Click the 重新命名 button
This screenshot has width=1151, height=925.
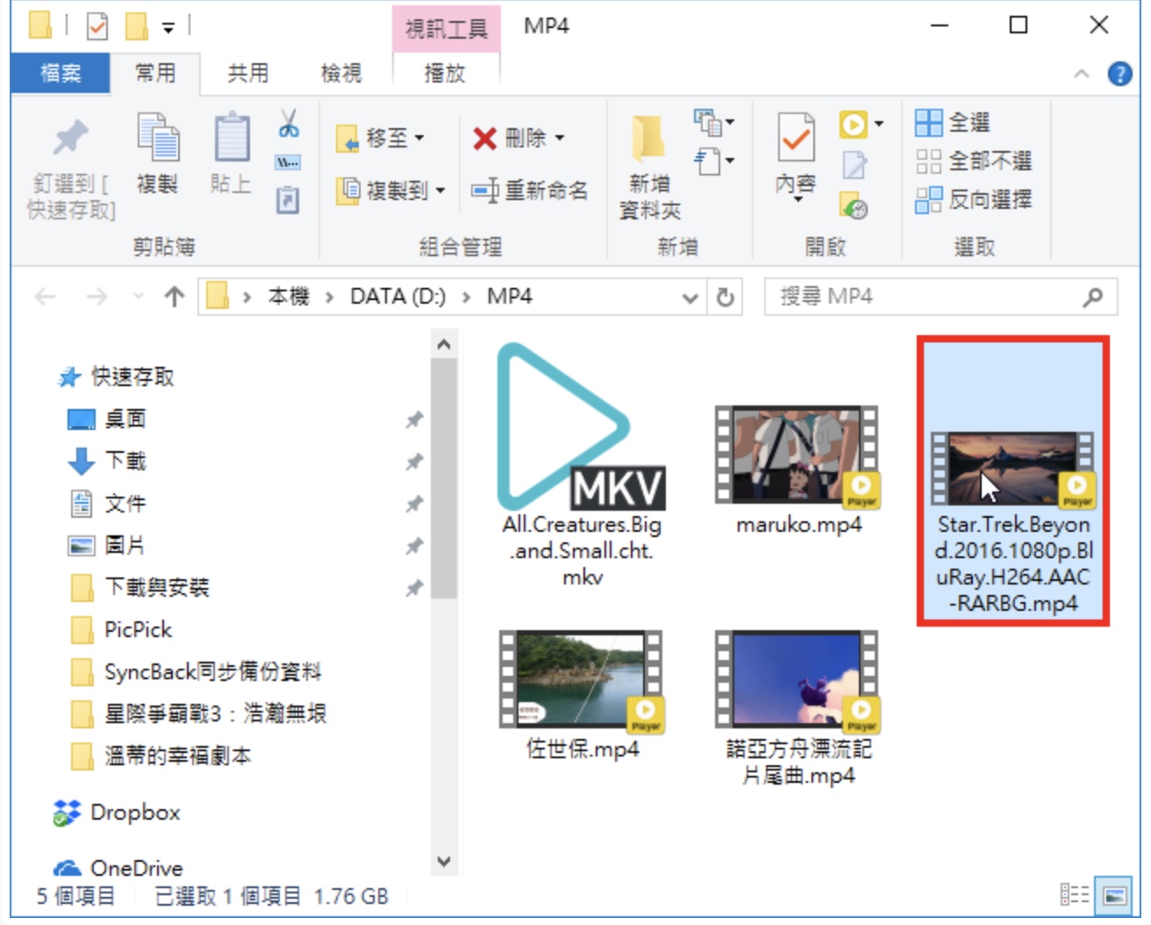[530, 190]
